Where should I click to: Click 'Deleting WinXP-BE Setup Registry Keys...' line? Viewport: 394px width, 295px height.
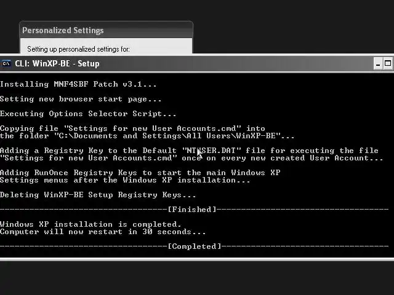point(98,195)
